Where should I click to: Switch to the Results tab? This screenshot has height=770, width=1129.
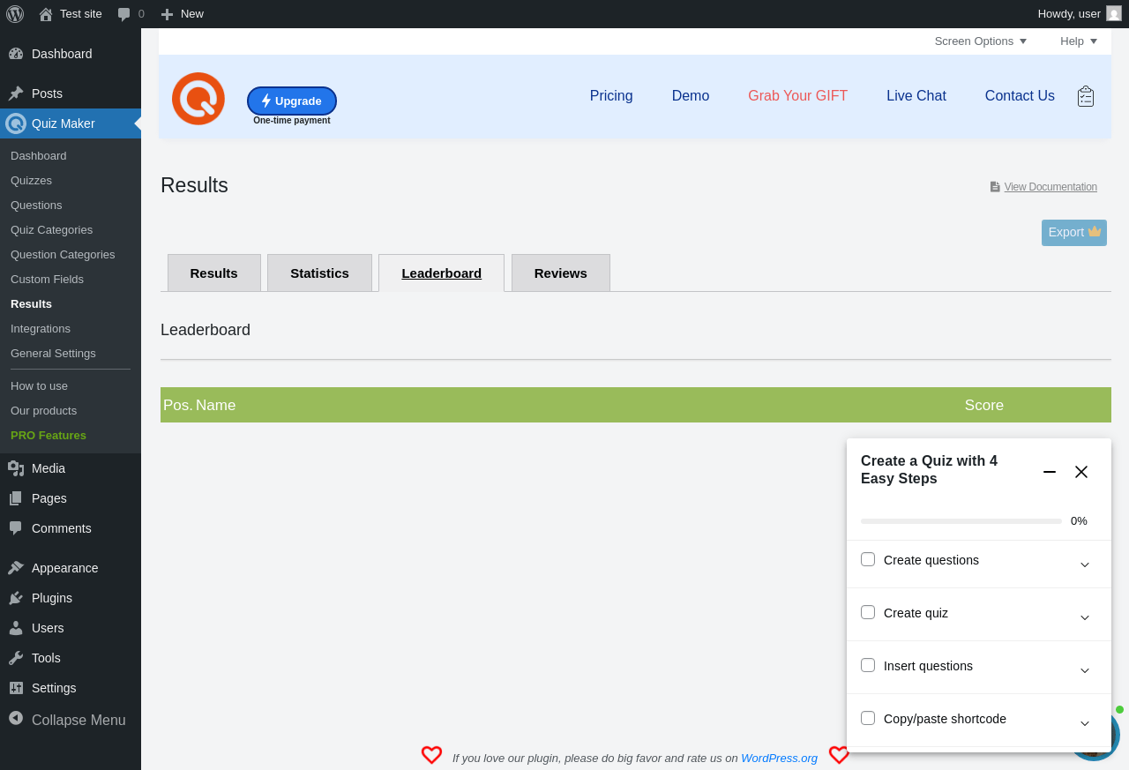(214, 273)
